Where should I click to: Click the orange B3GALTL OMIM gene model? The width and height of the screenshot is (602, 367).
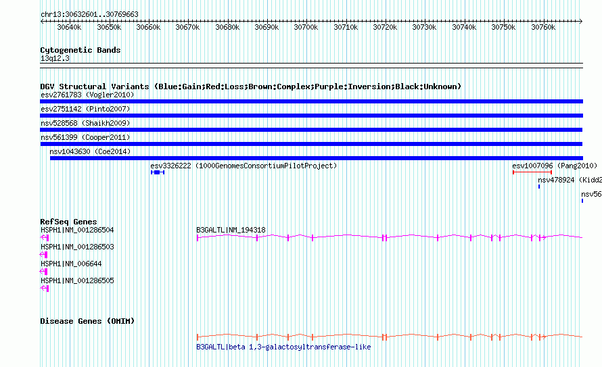point(390,337)
